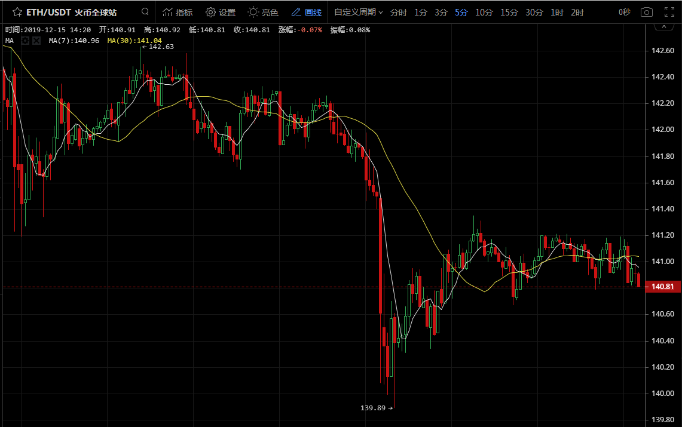The image size is (682, 427).
Task: Enter fullscreen with the expand icon
Action: tap(669, 12)
